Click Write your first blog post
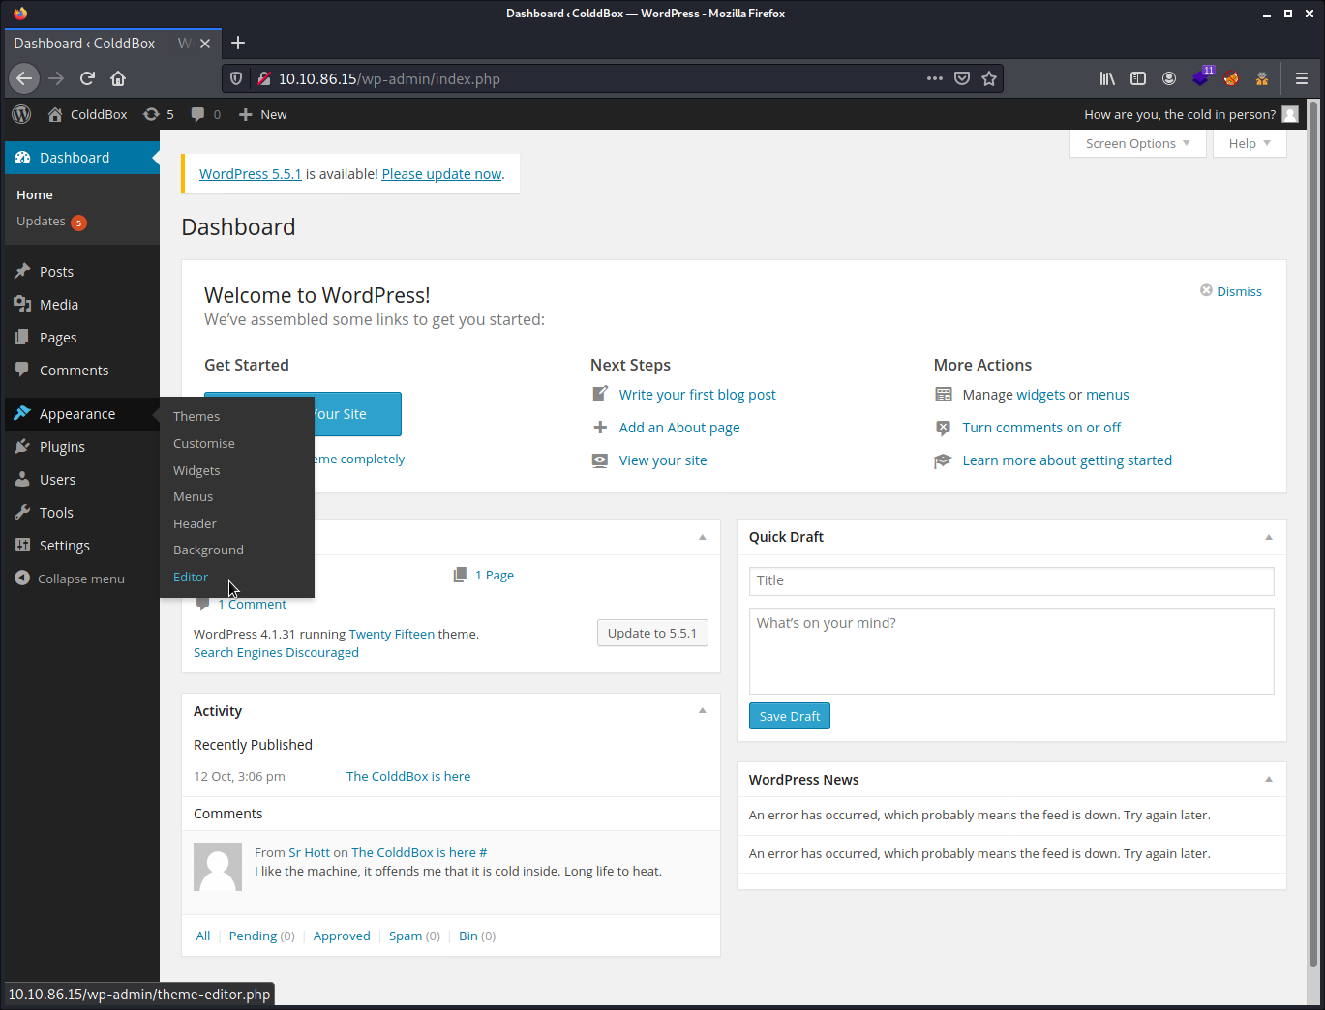The height and width of the screenshot is (1010, 1325). tap(697, 395)
